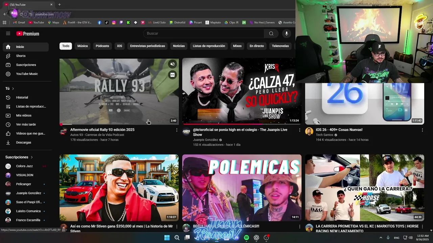Expand the Tú section
Image resolution: width=433 pixels, height=243 pixels.
tap(10, 88)
